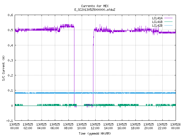
Task: Click the x-axis tick 130525 02:00
Action: [x=28, y=126]
